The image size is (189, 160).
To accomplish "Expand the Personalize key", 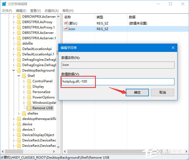I will (24, 92).
